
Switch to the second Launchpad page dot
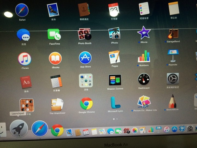click(117, 119)
